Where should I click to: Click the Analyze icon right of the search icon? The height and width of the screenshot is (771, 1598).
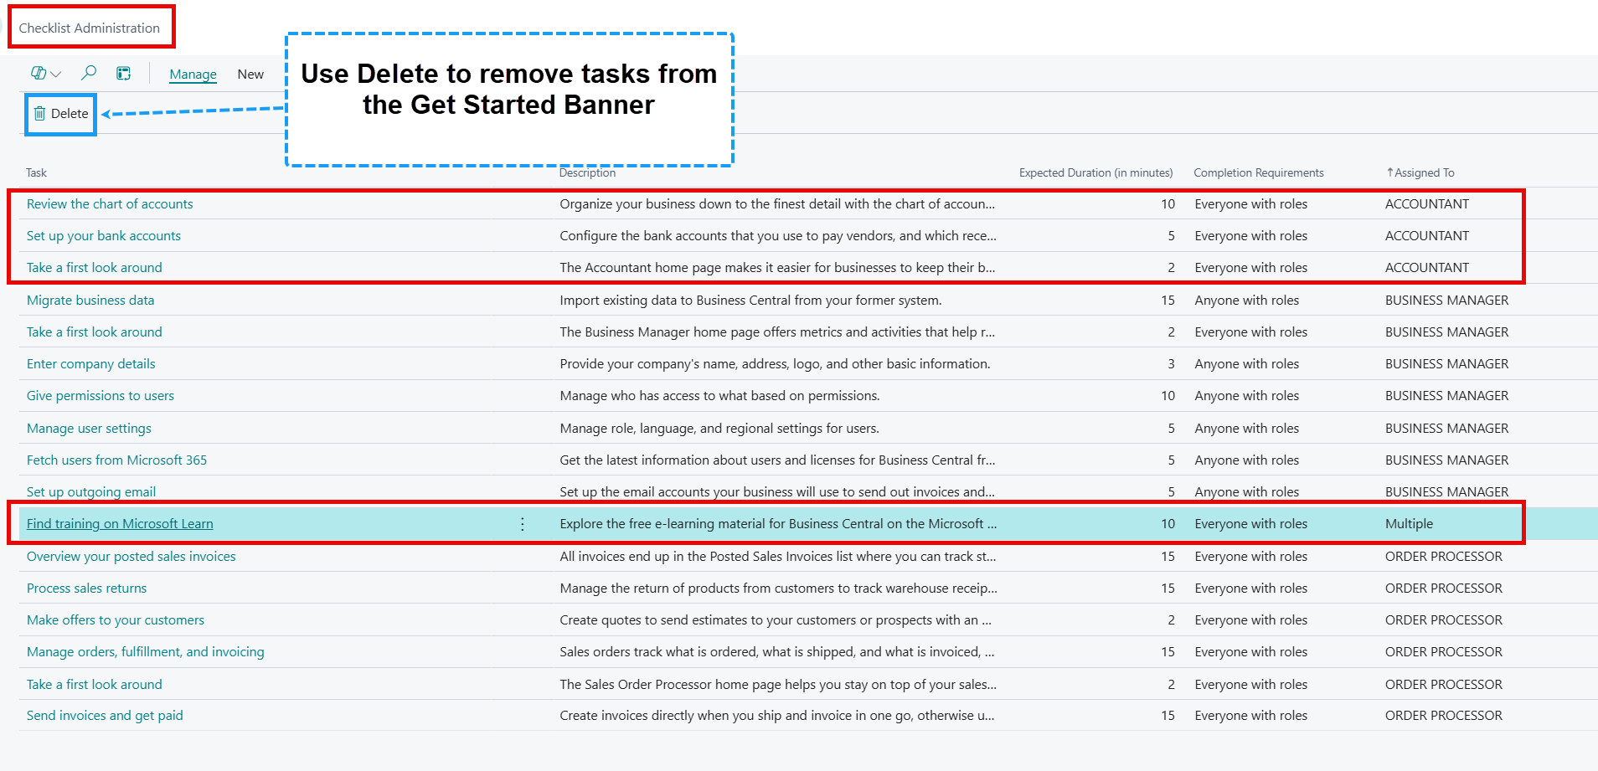[123, 73]
